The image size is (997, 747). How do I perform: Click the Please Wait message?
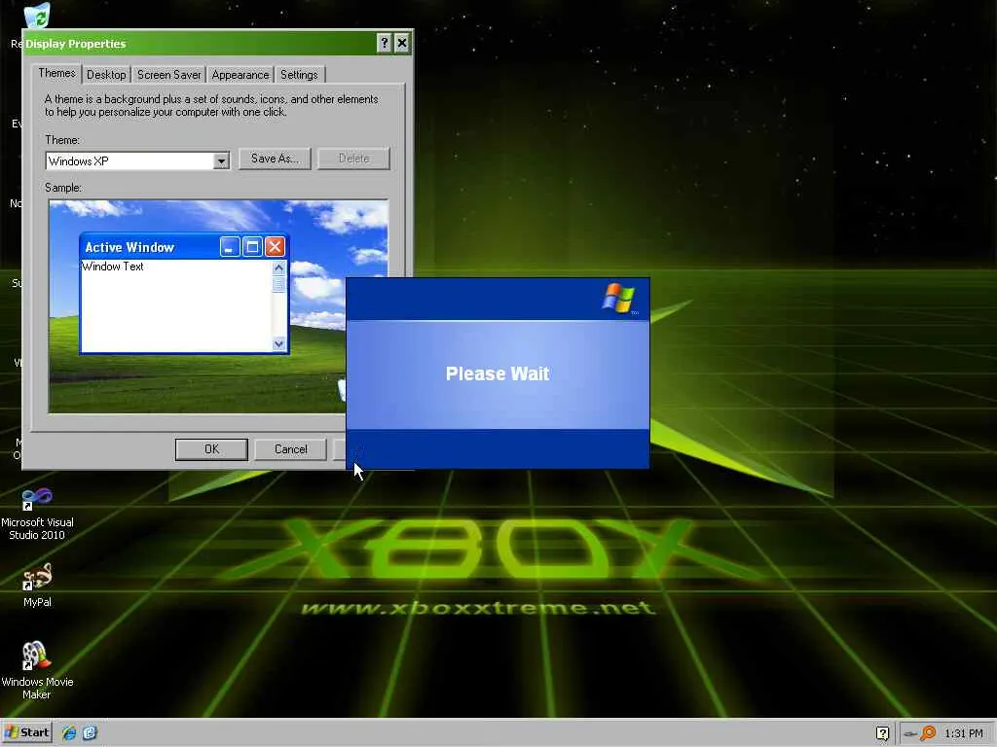pos(498,373)
